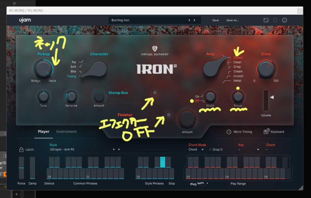This screenshot has height=198, width=311.
Task: Go to next preset arrow
Action: pos(195,20)
